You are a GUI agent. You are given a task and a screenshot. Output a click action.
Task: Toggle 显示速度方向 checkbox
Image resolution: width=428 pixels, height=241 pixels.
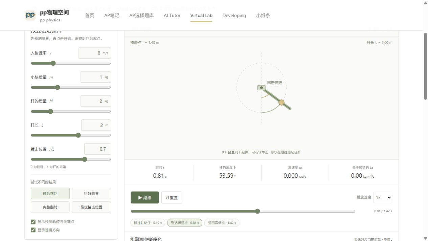[x=33, y=230]
